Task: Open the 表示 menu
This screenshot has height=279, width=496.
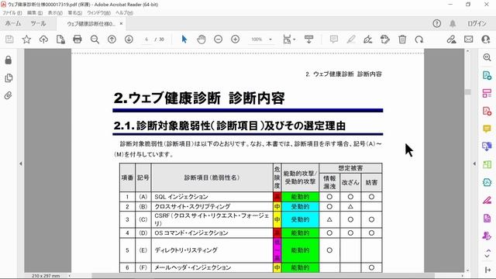Action: coord(55,13)
